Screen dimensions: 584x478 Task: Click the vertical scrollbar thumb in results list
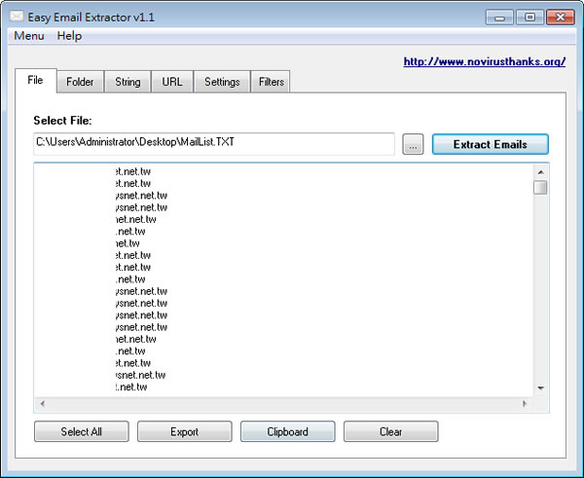pos(540,187)
